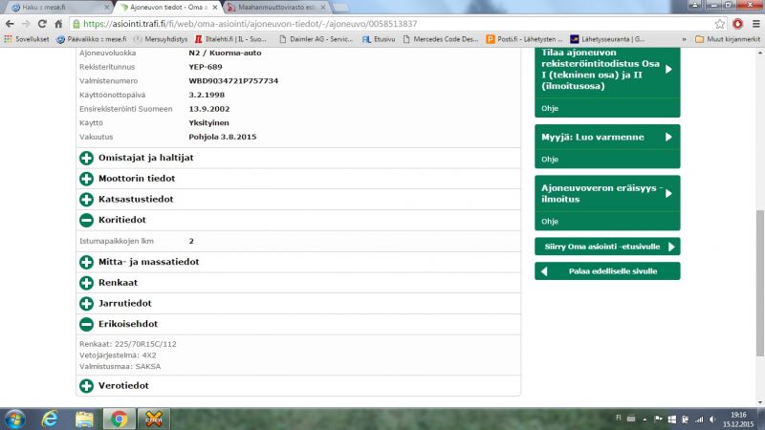765x430 pixels.
Task: Click the browser forward arrow
Action: tap(26, 24)
